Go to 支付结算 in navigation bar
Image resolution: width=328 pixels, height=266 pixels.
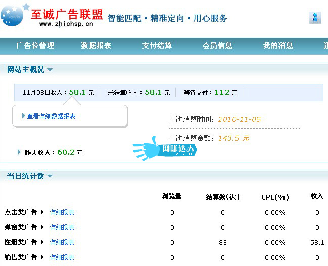[x=157, y=46]
